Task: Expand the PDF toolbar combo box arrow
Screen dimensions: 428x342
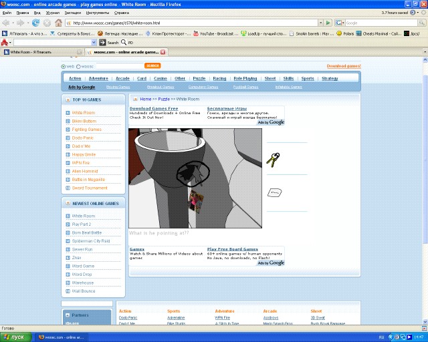Action: click(94, 42)
